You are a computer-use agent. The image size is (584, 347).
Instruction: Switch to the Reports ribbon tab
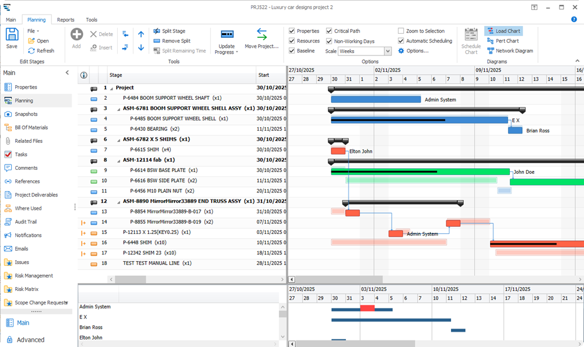click(65, 19)
